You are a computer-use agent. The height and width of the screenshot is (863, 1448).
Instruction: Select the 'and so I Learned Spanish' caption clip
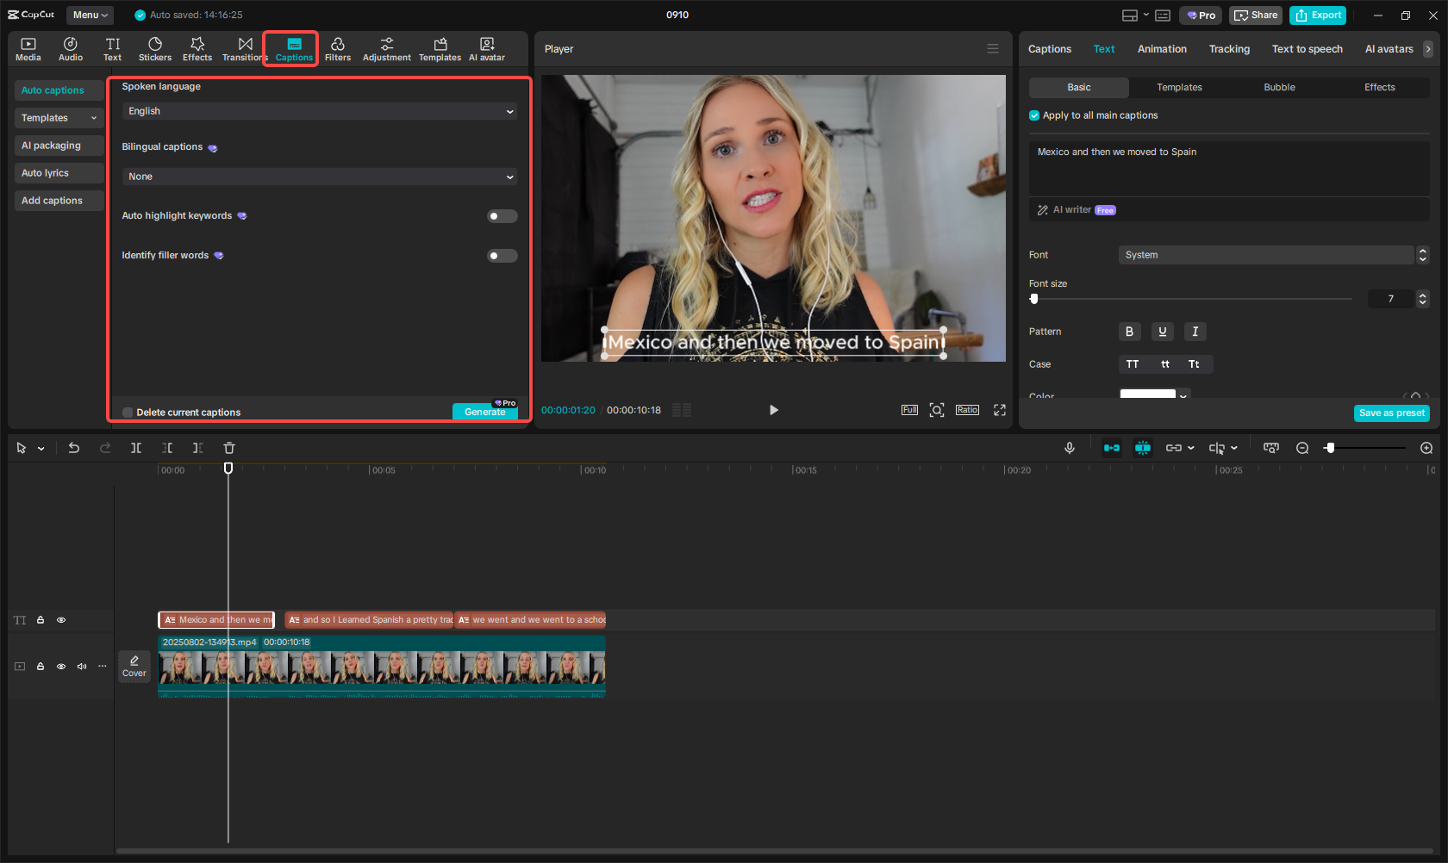369,619
